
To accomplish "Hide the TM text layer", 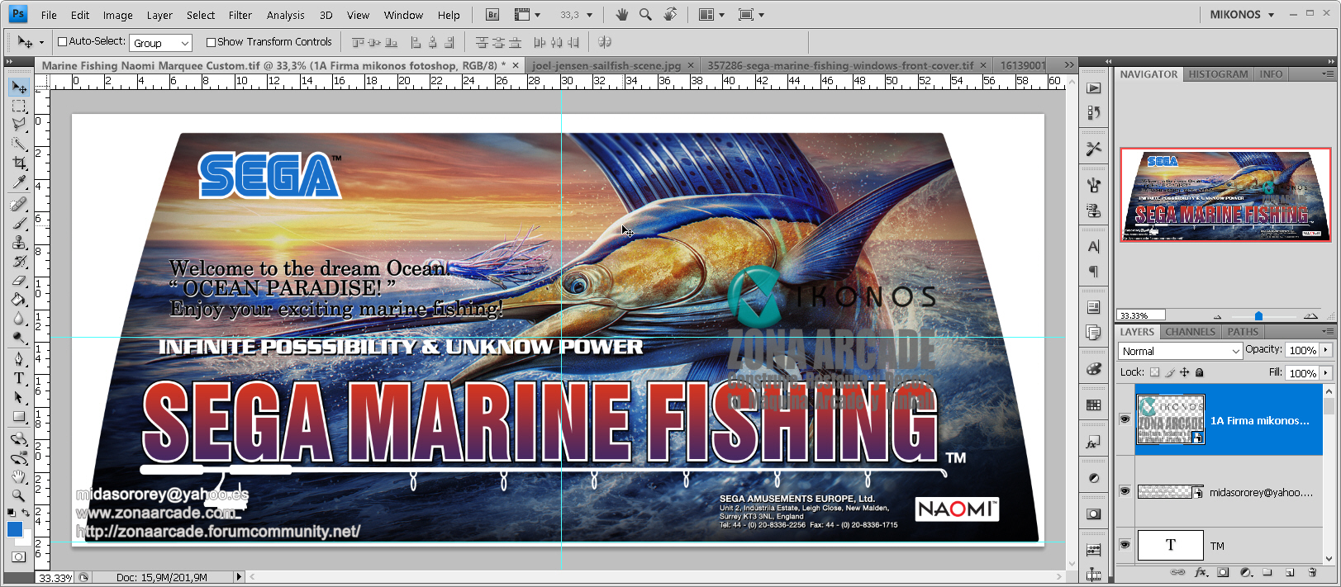I will pyautogui.click(x=1125, y=545).
